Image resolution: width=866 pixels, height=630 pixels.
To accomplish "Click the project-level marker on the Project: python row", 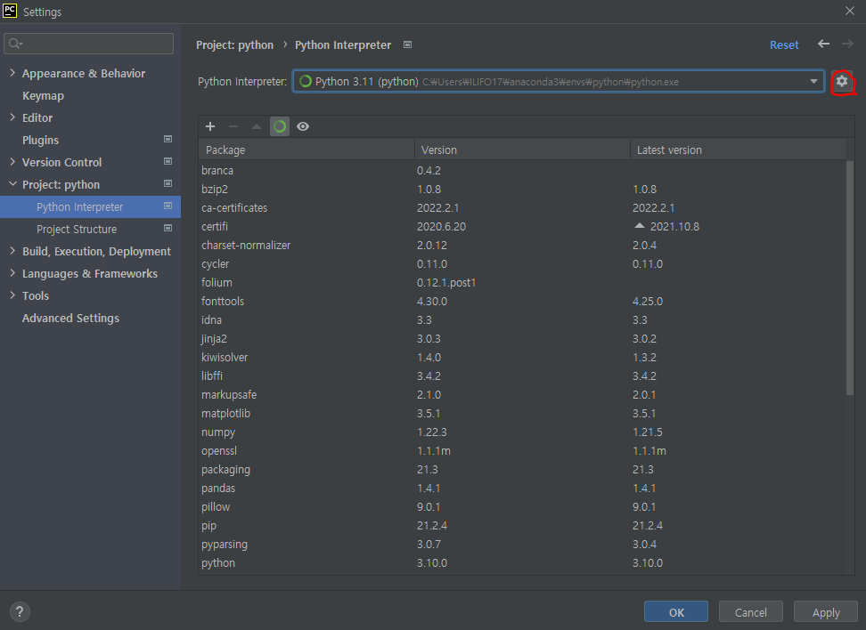I will coord(167,183).
